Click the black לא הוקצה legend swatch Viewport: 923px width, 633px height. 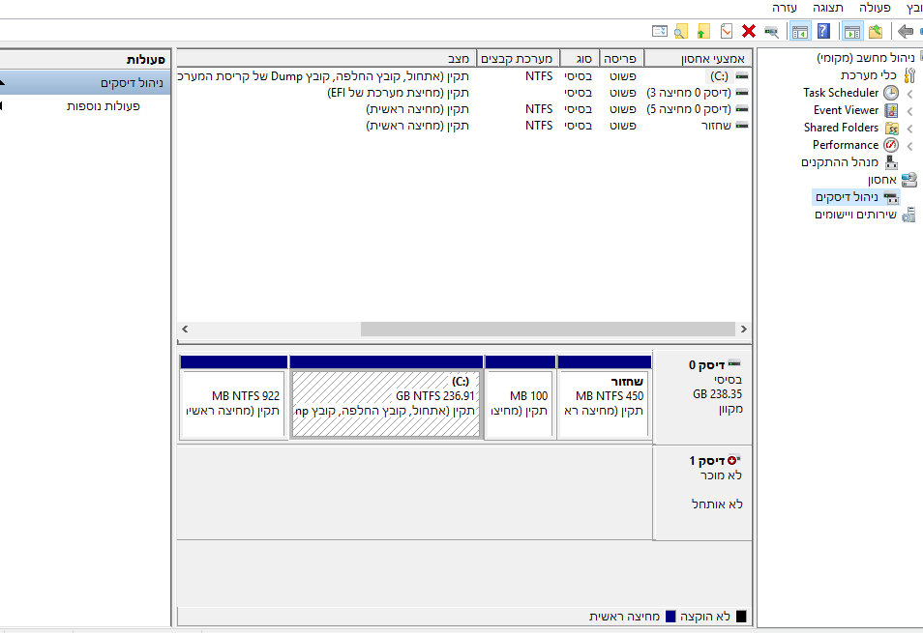click(x=741, y=616)
